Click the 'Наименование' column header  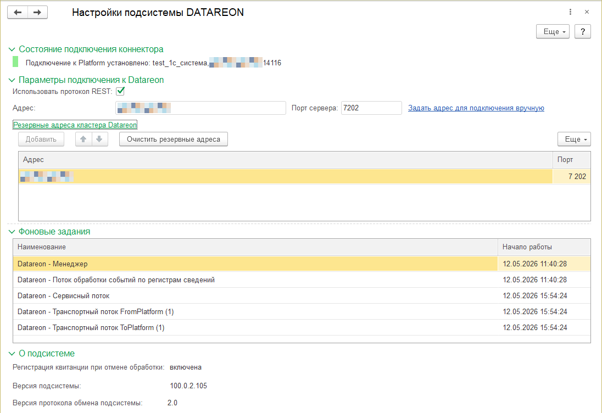[255, 247]
